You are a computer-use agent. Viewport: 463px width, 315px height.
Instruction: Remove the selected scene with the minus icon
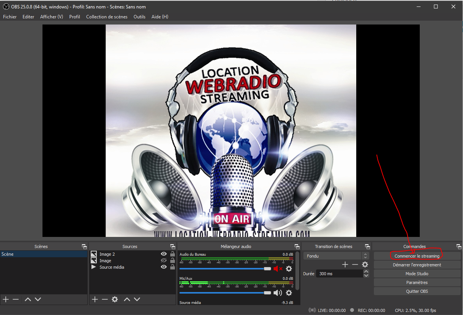(x=16, y=299)
